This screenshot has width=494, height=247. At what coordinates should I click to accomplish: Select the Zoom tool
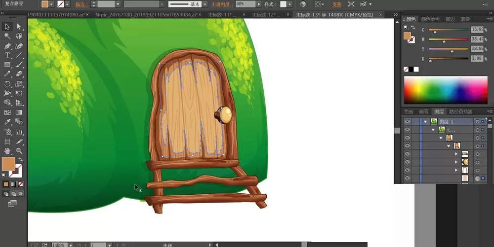coord(19,151)
